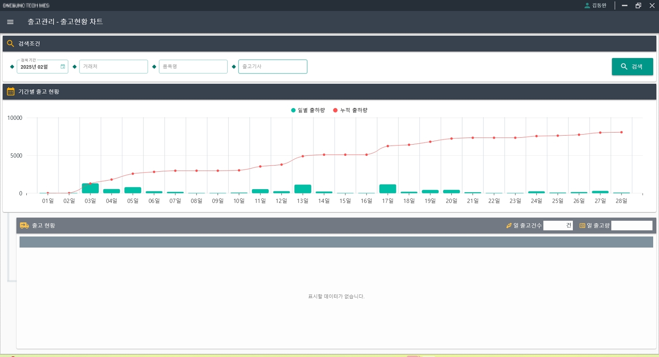The width and height of the screenshot is (659, 357).
Task: Click the 03일 daily shipment bar
Action: point(90,188)
